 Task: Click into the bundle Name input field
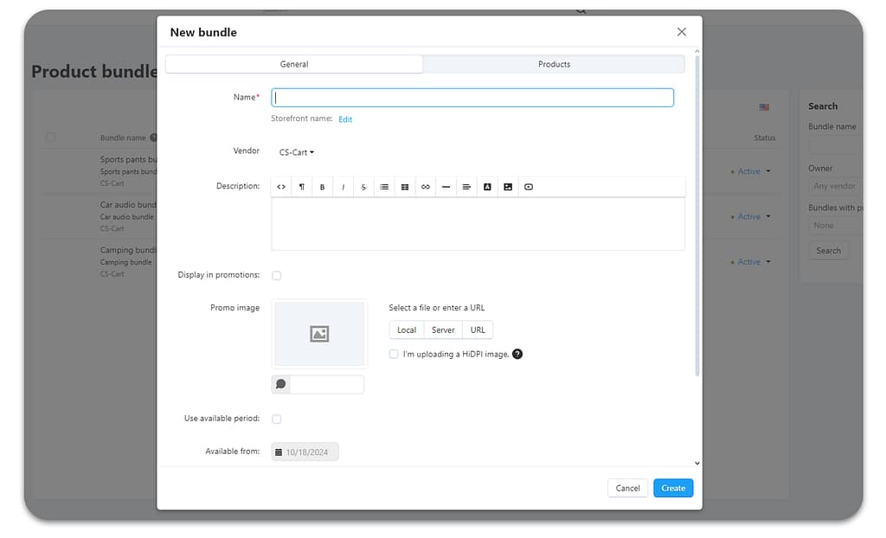point(472,98)
